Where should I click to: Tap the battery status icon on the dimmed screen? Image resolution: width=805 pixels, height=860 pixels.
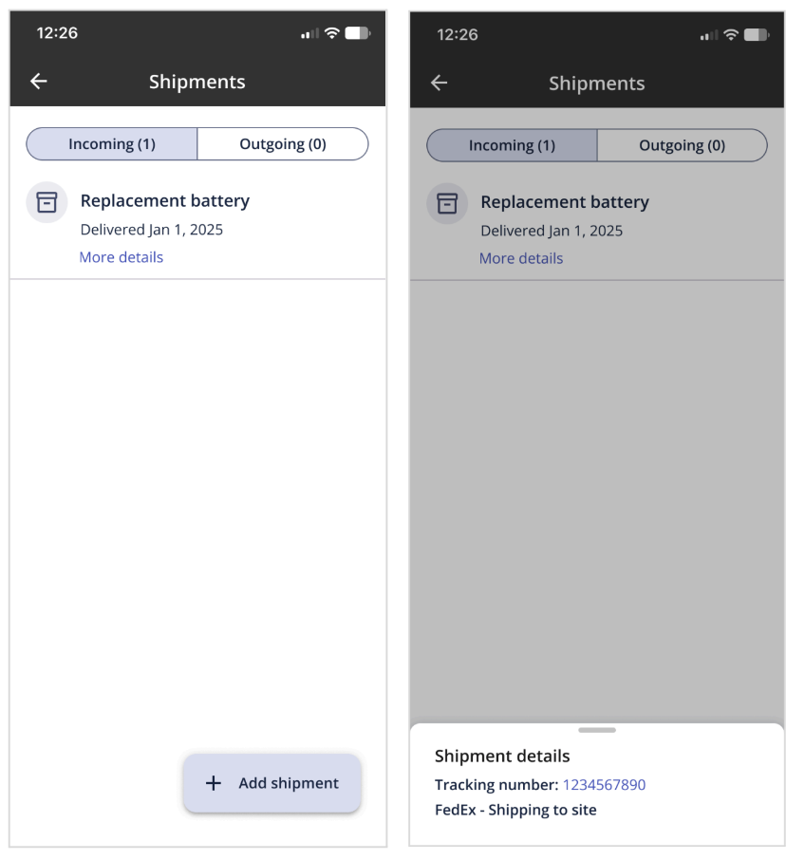coord(757,35)
